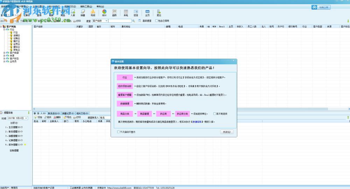Click the 提醒信息 clock icon

1,112
